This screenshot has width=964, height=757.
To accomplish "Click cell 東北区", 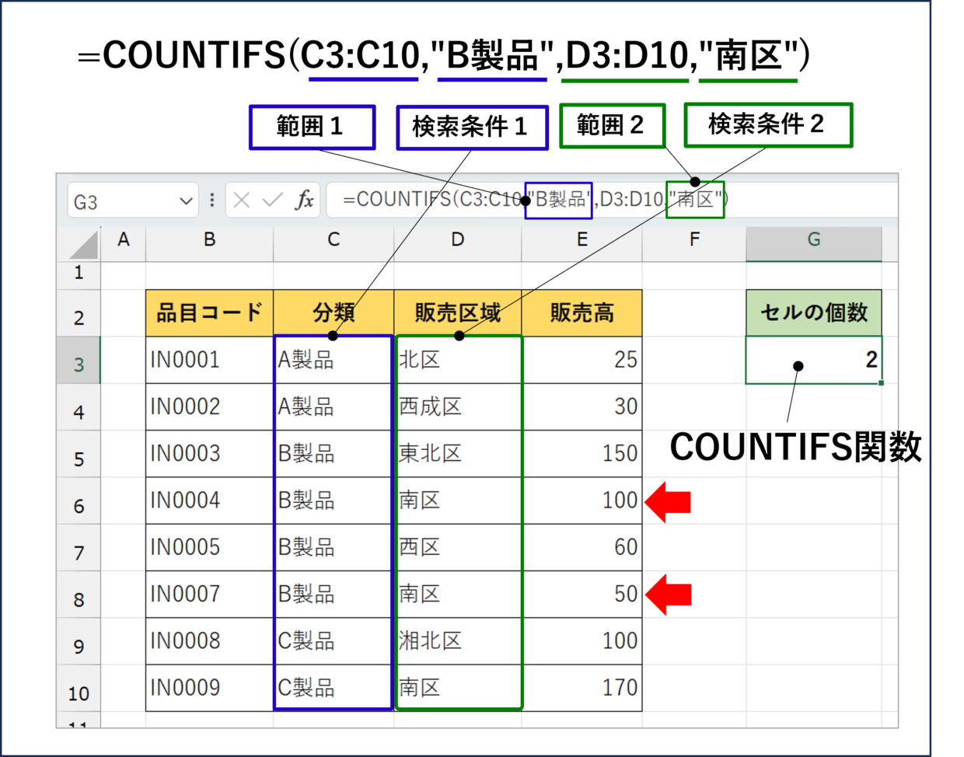I will click(458, 454).
